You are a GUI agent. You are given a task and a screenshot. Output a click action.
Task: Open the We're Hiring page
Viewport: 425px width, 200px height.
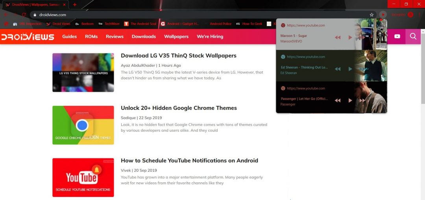point(210,36)
